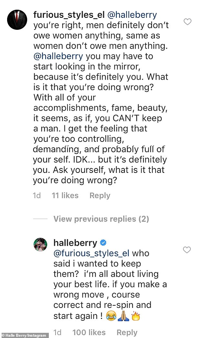Like halleberry's reply using the heart icon
The image size is (205, 338).
[187, 250]
